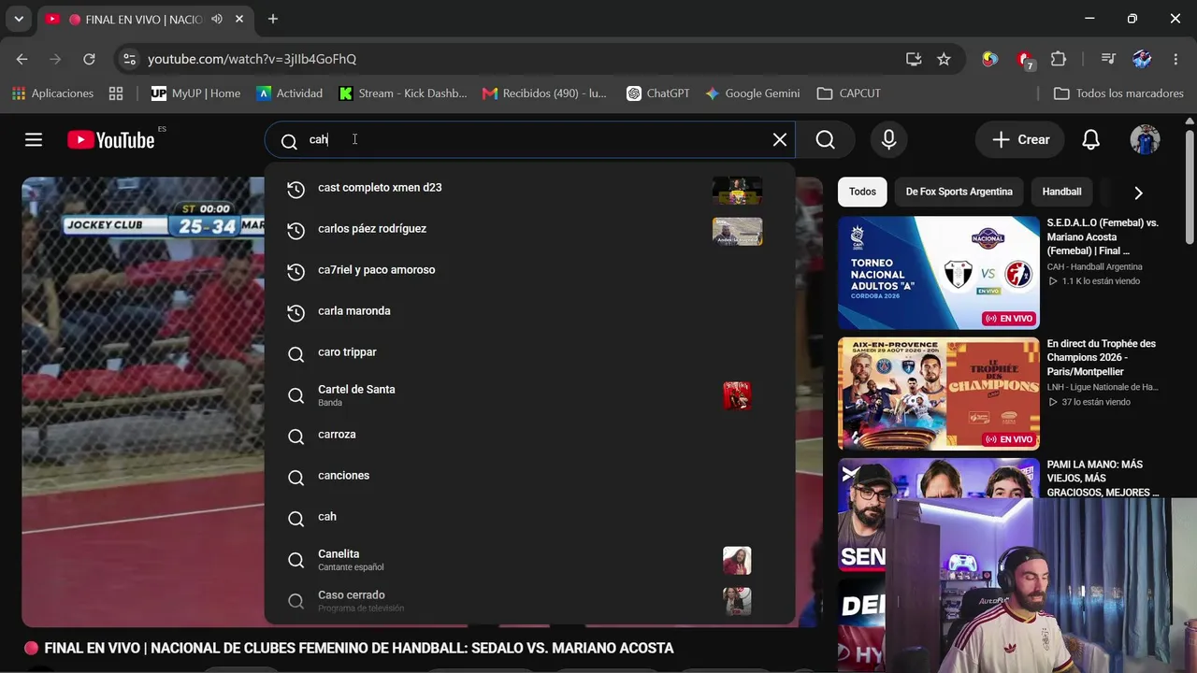Show more filter chips with the arrow

click(x=1138, y=193)
